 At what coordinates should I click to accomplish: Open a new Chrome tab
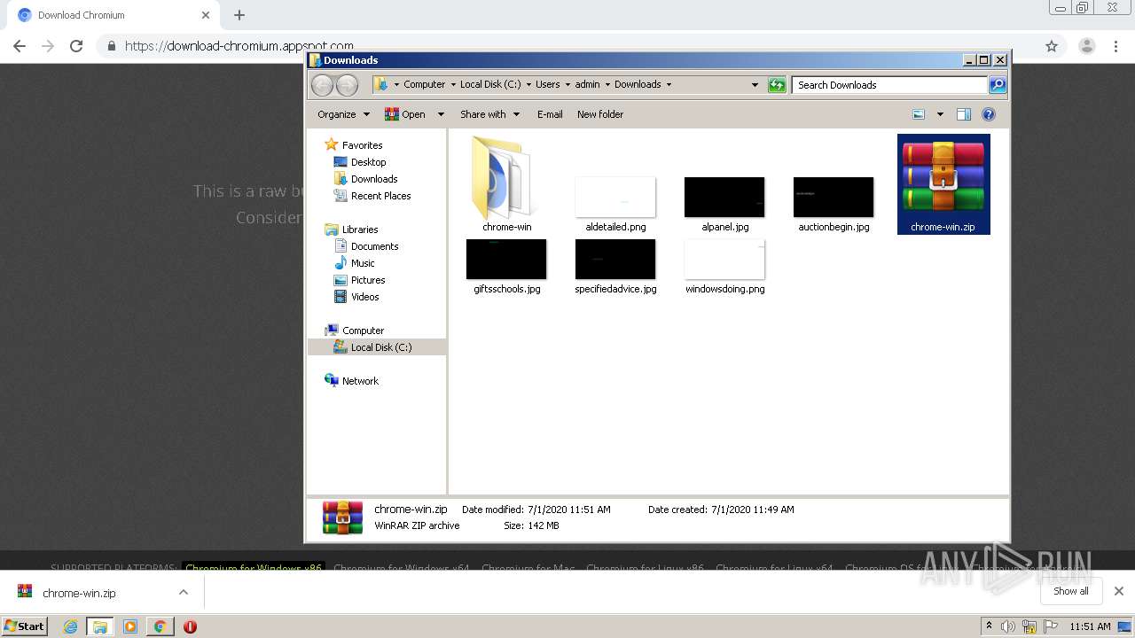click(239, 15)
